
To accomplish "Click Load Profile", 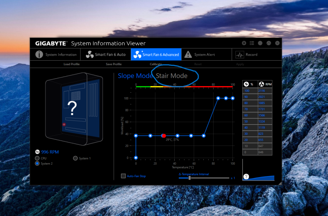I will coord(71,64).
